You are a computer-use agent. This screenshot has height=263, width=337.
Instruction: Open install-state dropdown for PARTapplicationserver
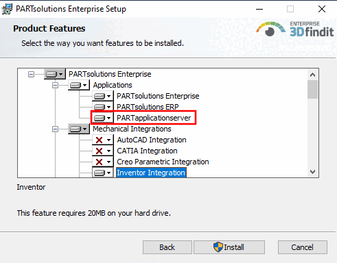coord(103,118)
